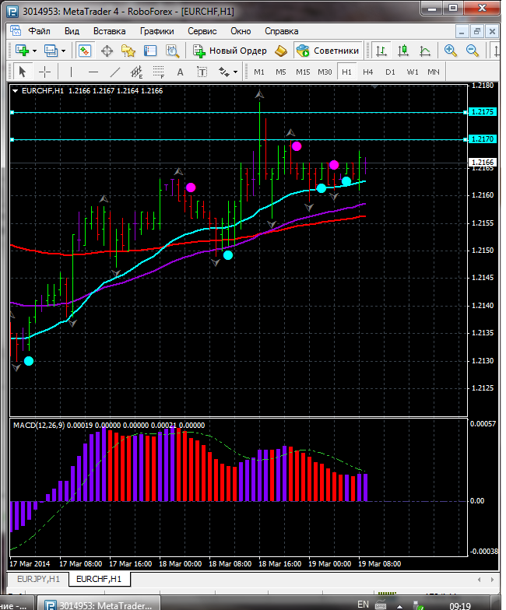
Task: Open the MetaEditor yellow book icon
Action: (280, 51)
